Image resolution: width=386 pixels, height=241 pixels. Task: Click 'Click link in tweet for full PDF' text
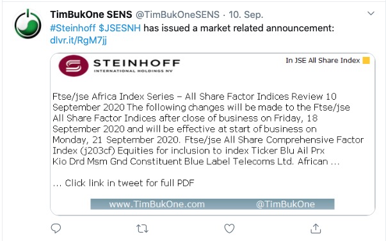point(129,183)
